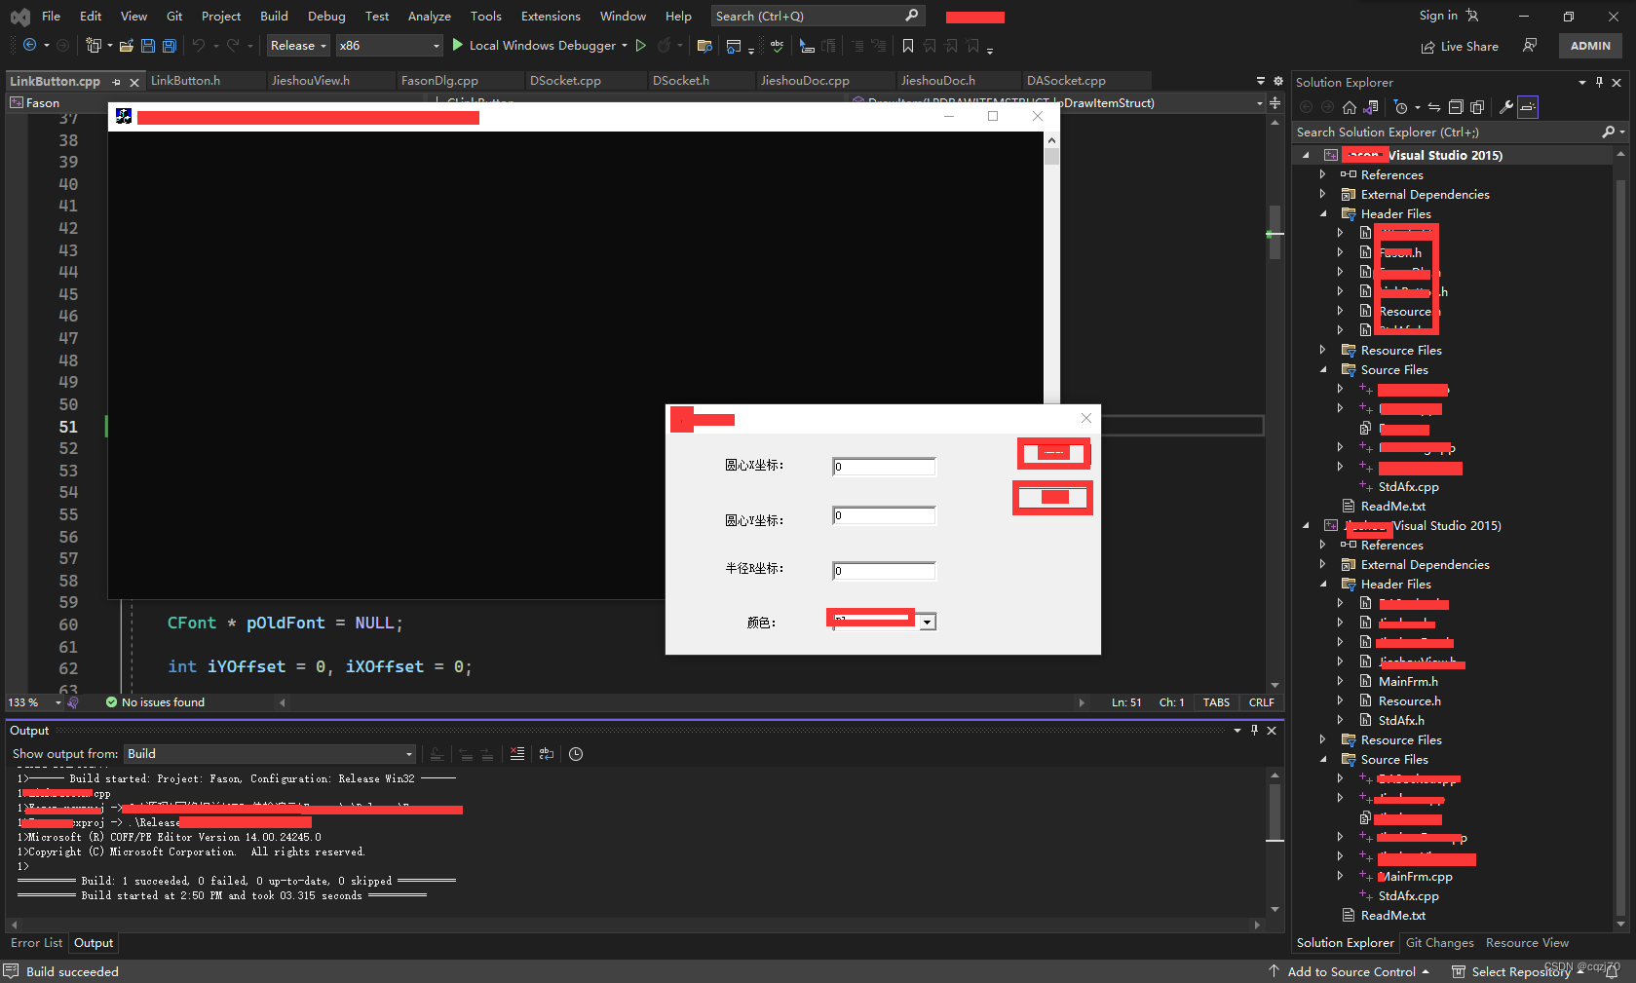
Task: Click the 圆心X坐标 input field
Action: tap(884, 467)
